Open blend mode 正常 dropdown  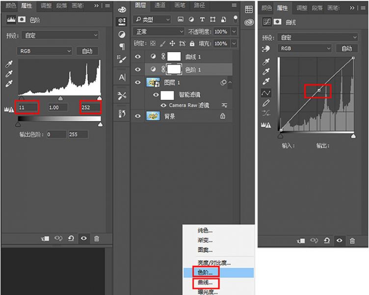coord(158,31)
